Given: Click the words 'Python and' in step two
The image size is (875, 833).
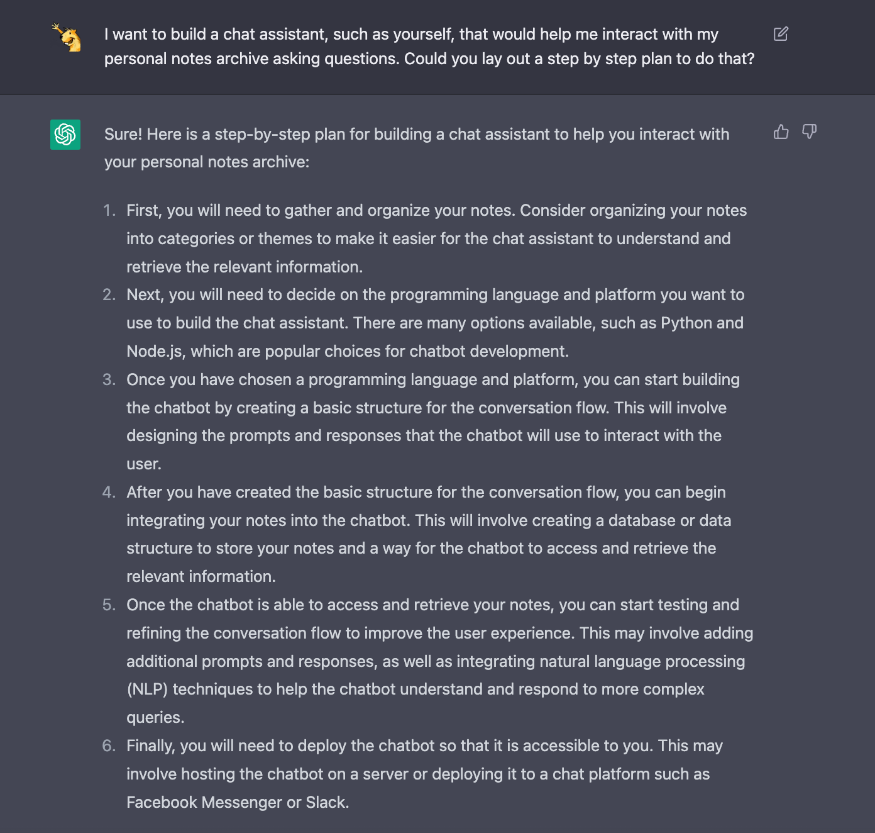Looking at the screenshot, I should 702,323.
